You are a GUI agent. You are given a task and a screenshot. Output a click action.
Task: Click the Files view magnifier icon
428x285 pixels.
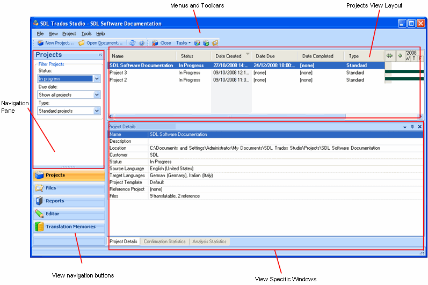pos(39,188)
